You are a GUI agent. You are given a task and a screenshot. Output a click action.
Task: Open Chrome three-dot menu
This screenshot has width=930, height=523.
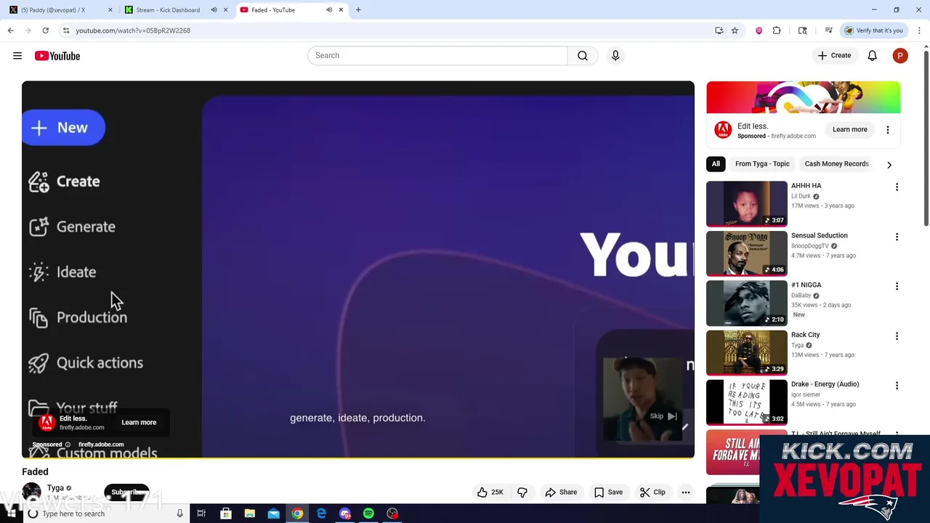919,31
